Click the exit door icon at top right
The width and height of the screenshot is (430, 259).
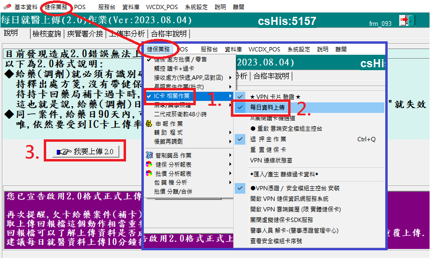tap(405, 20)
